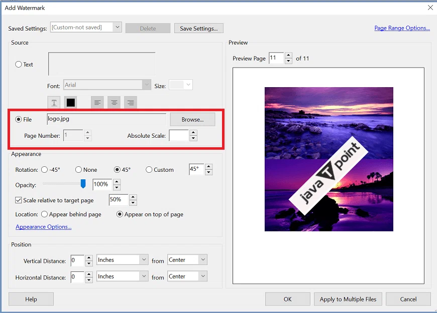437x313 pixels.
Task: Click the Page Number field
Action: click(73, 135)
